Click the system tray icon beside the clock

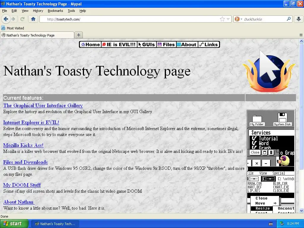282,224
